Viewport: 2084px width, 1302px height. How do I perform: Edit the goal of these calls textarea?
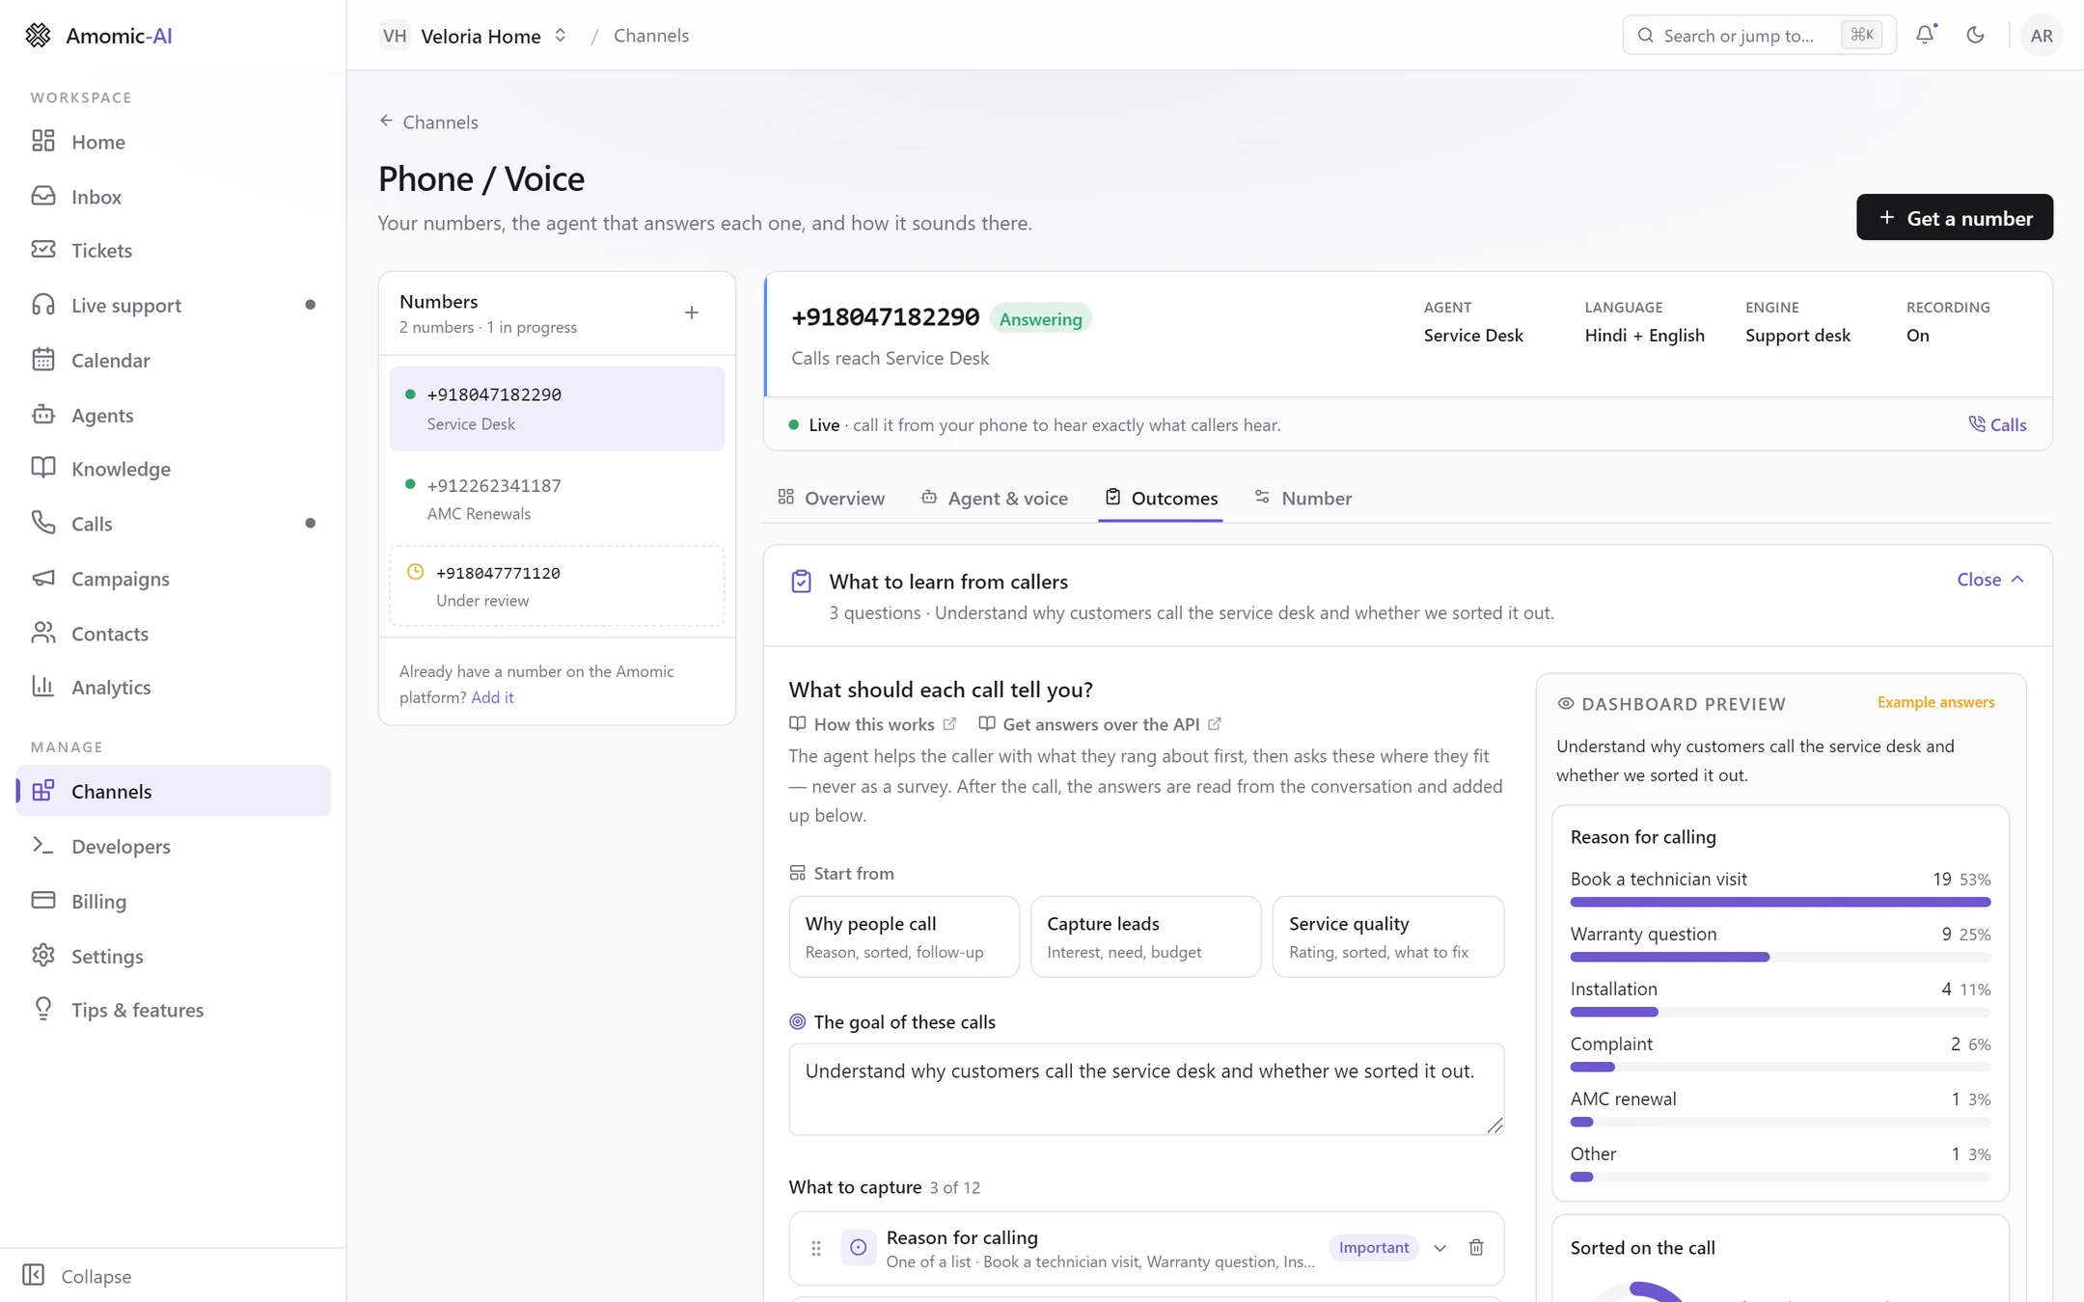pyautogui.click(x=1146, y=1089)
